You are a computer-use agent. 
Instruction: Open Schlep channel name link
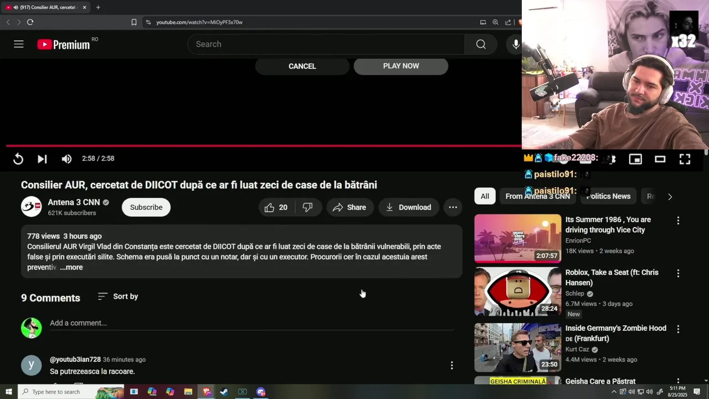[574, 294]
